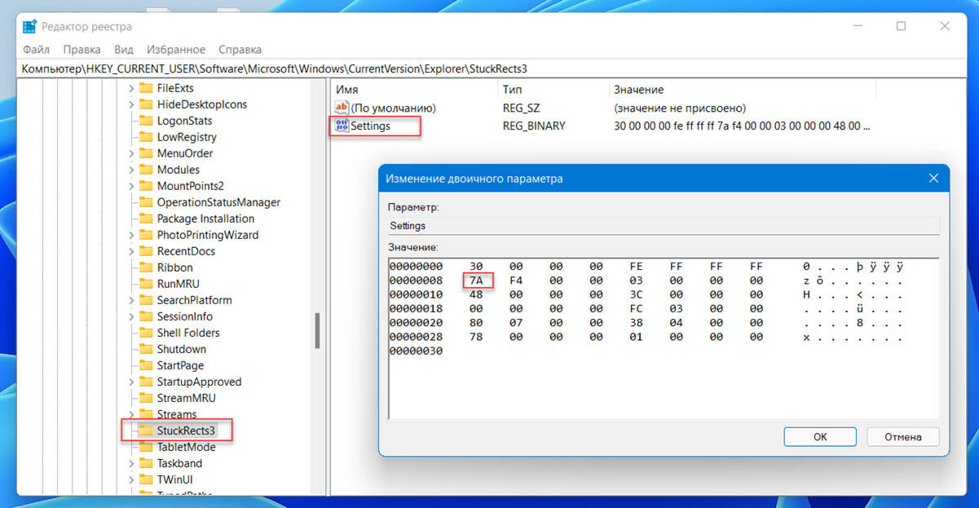Click the LogonStats folder icon
Screen dimensions: 979x508
click(146, 121)
